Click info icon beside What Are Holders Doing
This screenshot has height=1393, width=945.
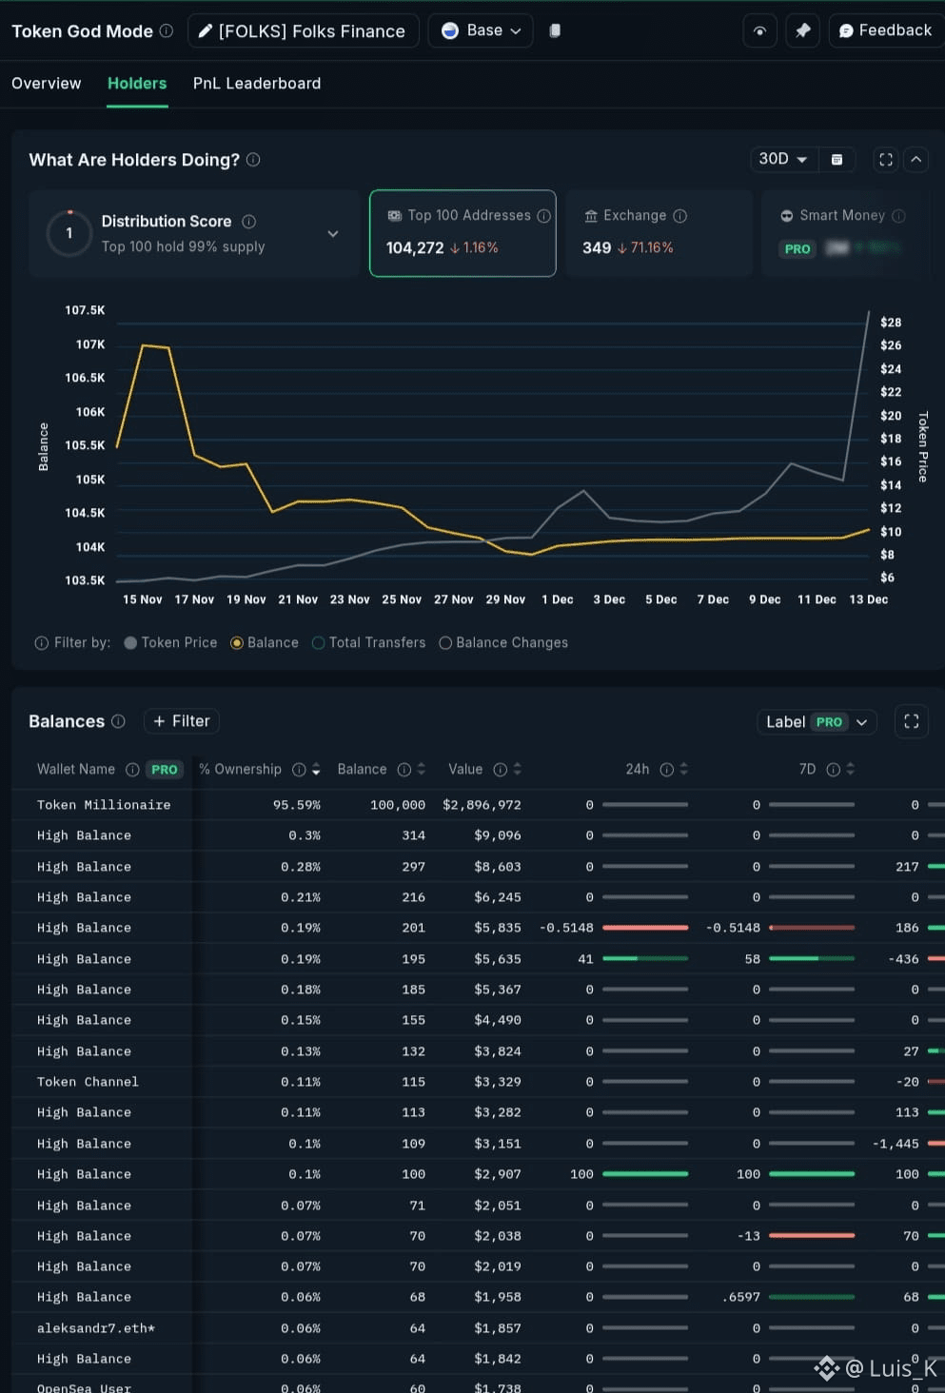pos(253,160)
